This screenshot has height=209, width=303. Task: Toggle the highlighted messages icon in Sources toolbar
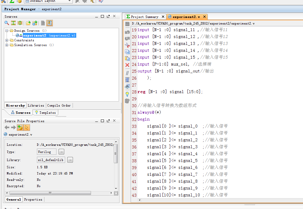coord(50,23)
